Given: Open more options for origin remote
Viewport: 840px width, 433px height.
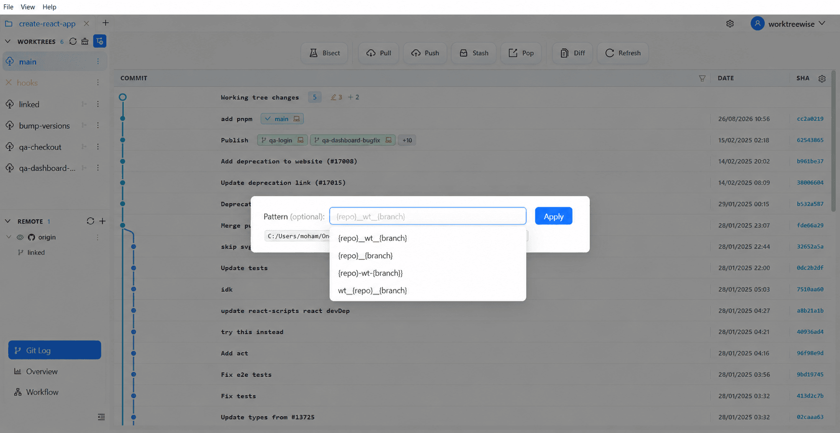Looking at the screenshot, I should [98, 237].
